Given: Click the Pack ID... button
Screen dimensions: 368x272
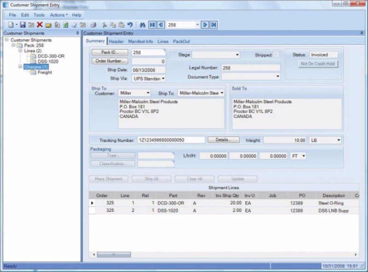Looking at the screenshot, I should point(109,52).
